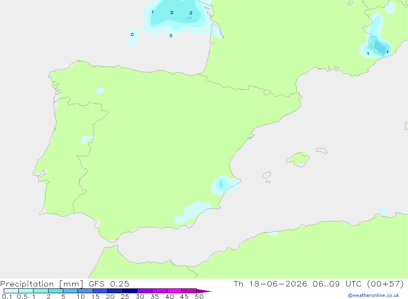
Task: Click the 0.1–0.5 mm lightest cyan legend swatch
Action: point(11,291)
